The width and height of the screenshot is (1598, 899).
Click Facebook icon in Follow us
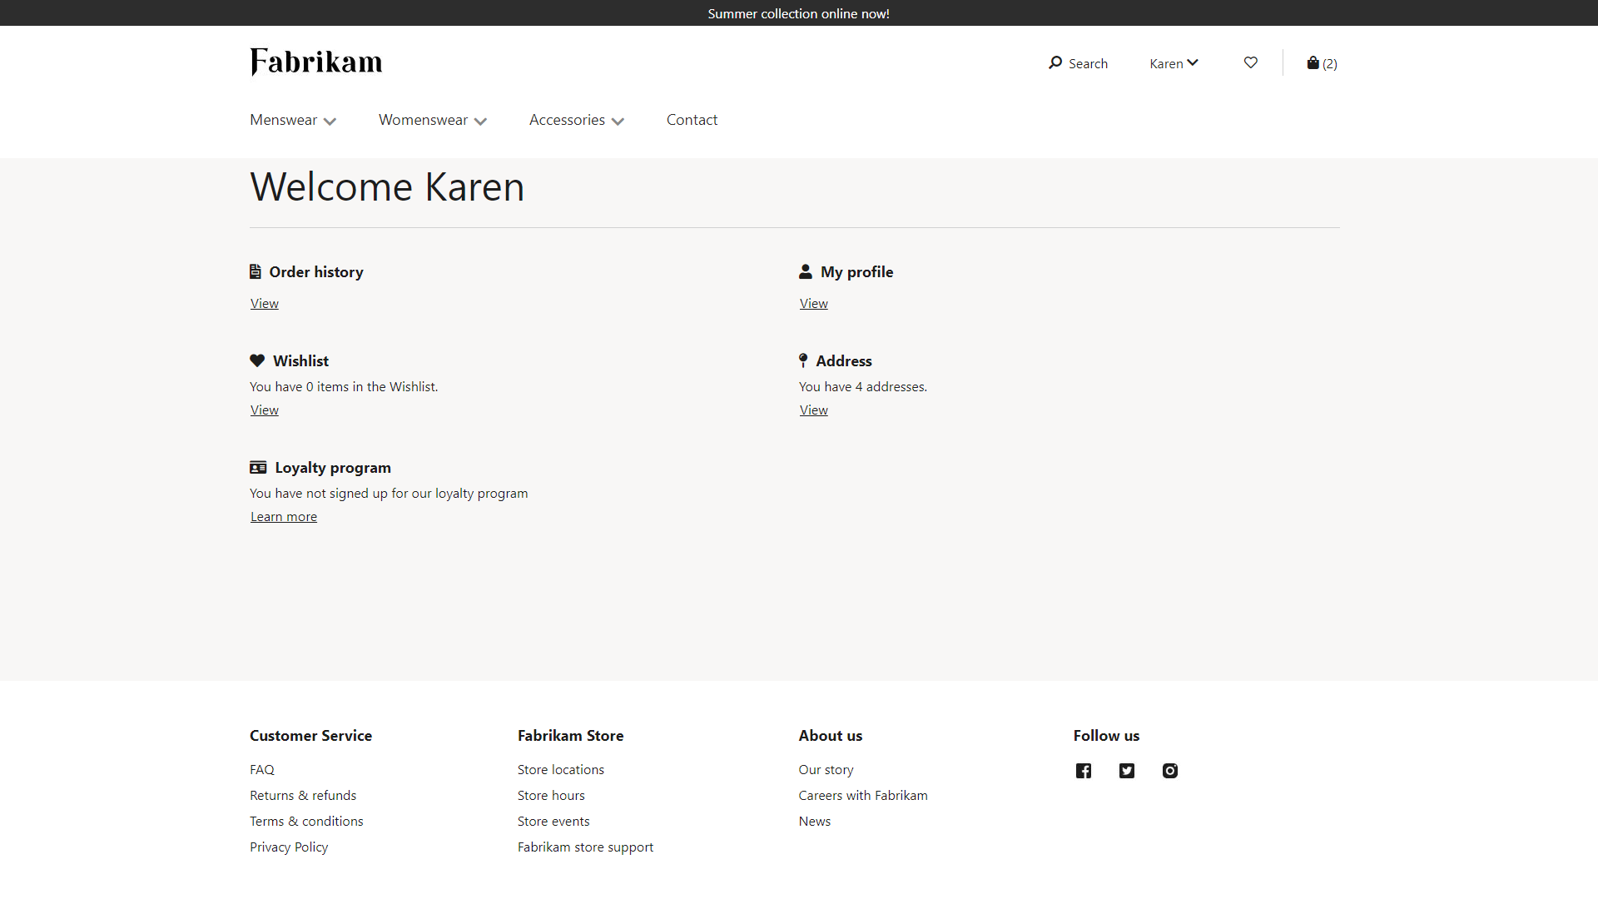click(x=1084, y=769)
